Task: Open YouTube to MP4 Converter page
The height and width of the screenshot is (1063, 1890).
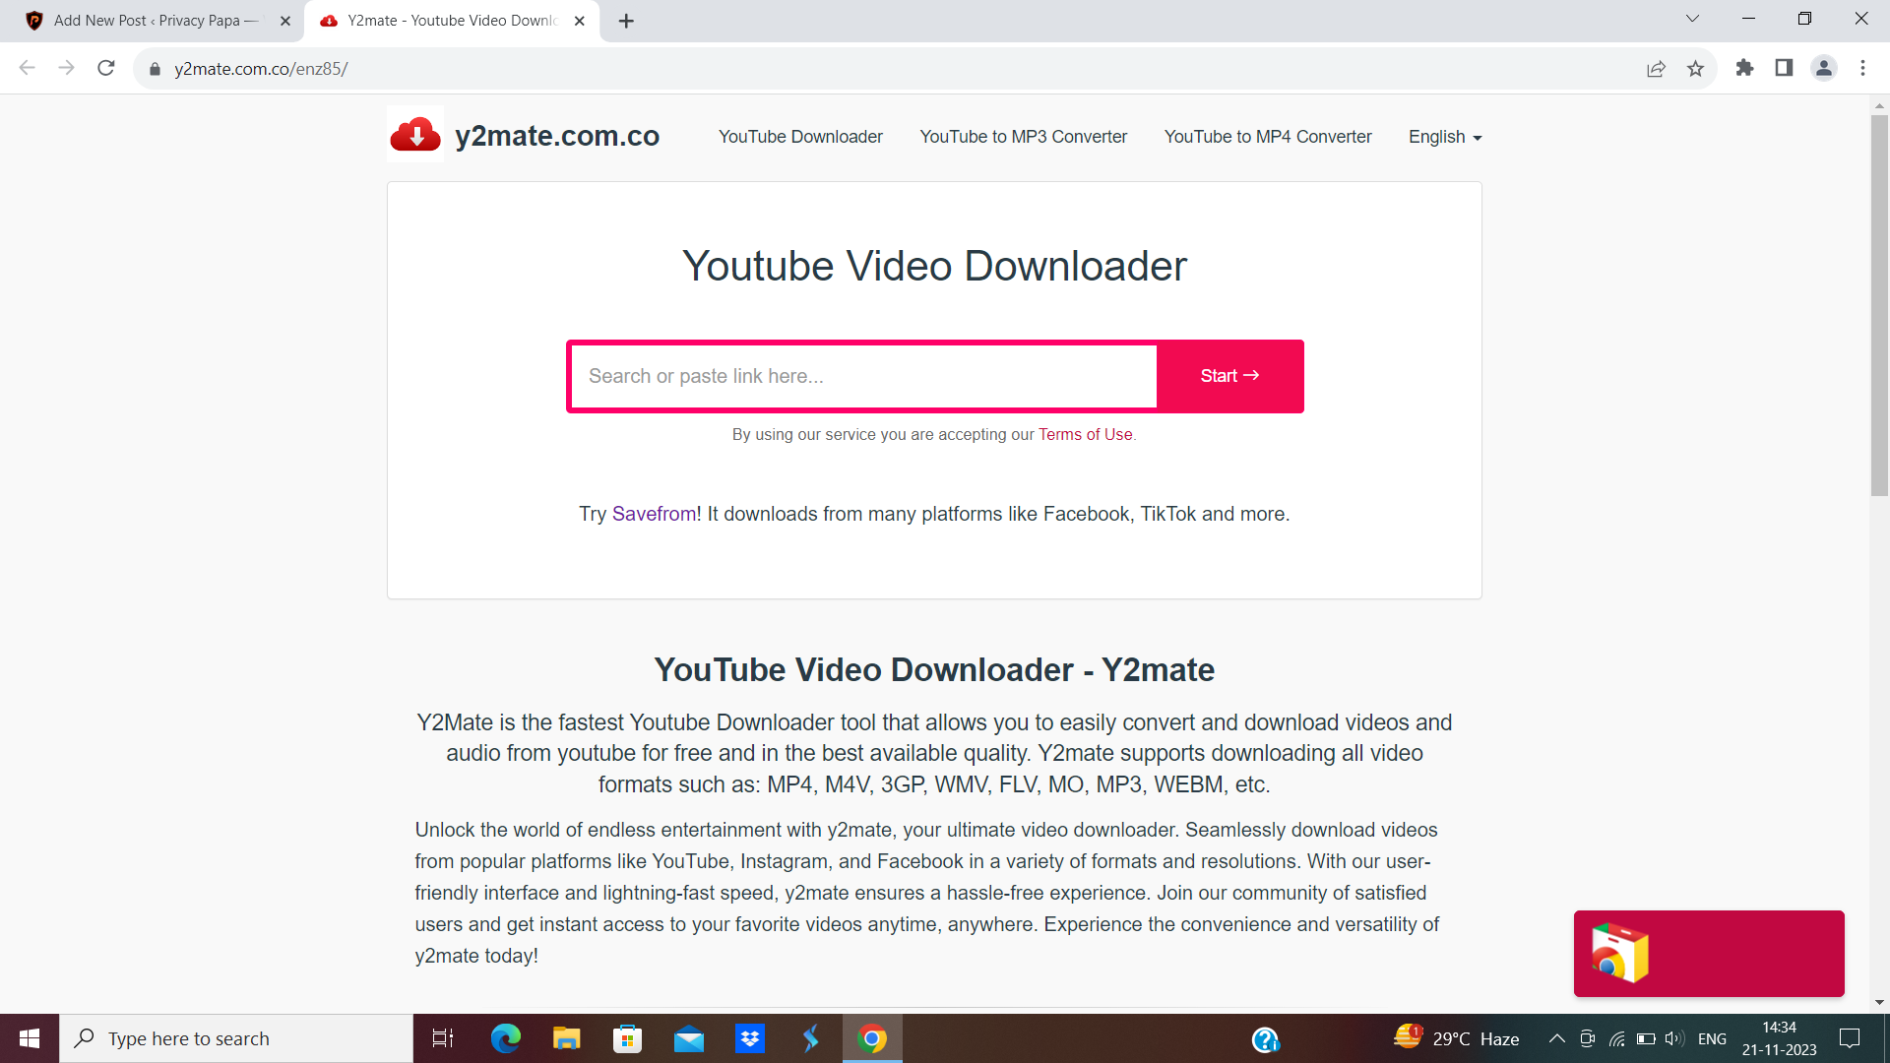Action: click(1268, 137)
